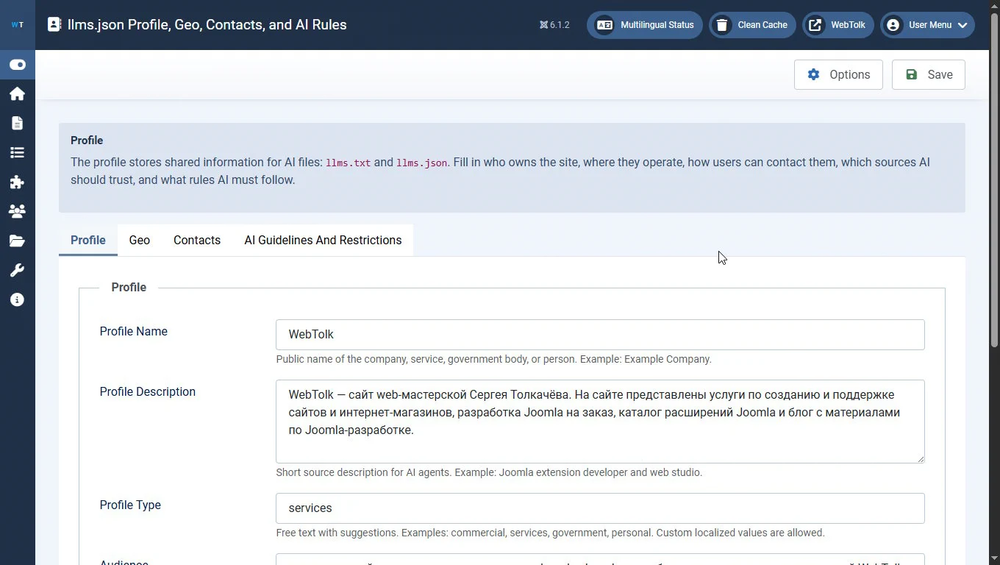
Task: Click the llms.json code text
Action: (x=422, y=163)
